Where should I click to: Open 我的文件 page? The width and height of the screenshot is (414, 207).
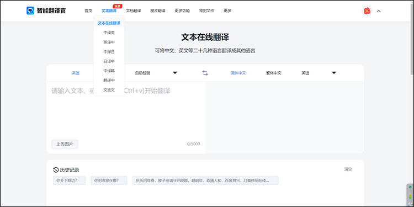(206, 11)
